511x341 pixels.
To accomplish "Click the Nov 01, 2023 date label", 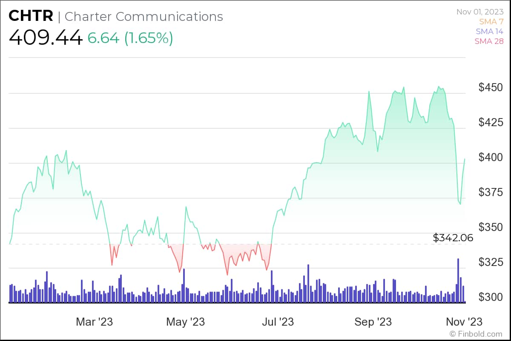I will pos(480,12).
